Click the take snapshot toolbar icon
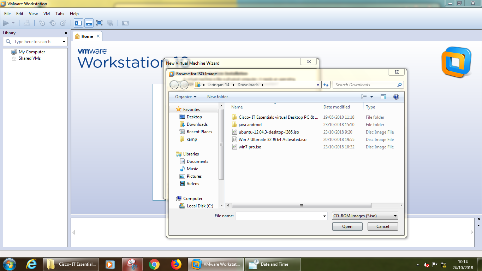 coord(42,23)
